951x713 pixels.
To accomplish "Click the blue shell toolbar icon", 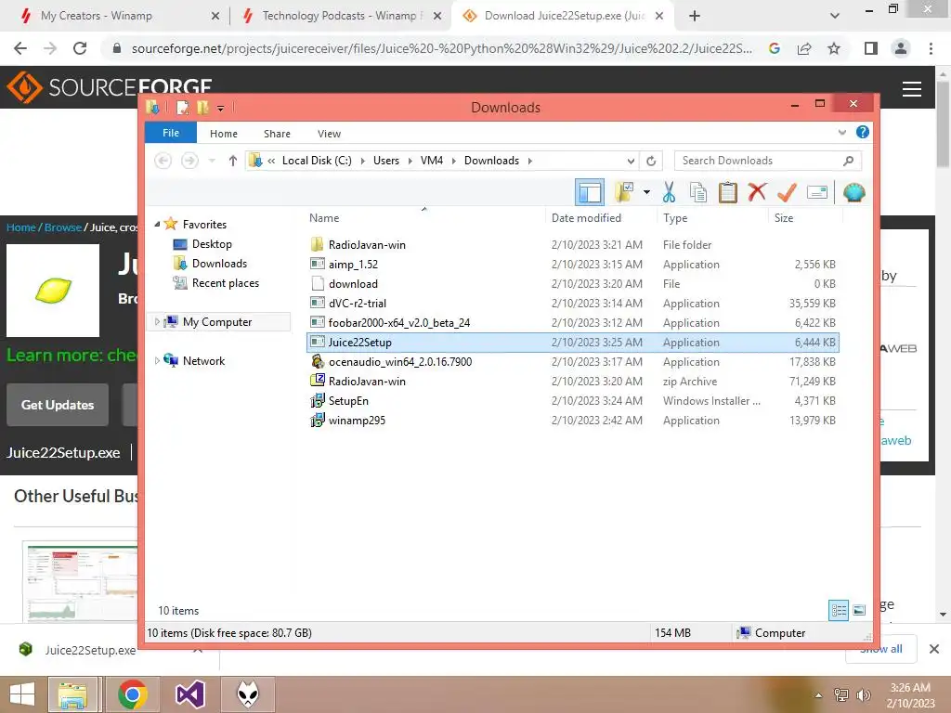I will tap(853, 193).
